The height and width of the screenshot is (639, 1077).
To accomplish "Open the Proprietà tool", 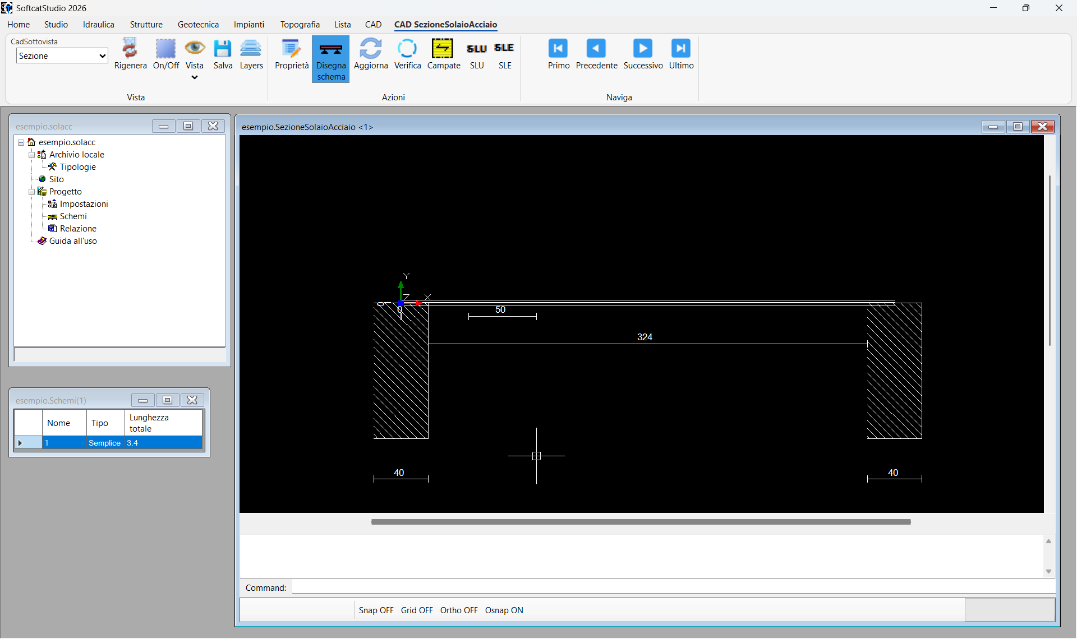I will tap(292, 54).
